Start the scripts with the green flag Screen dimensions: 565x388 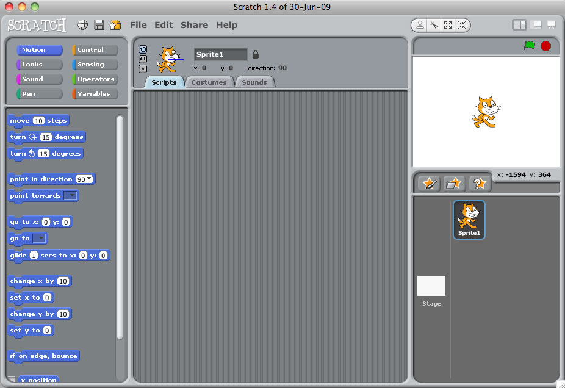pos(529,46)
